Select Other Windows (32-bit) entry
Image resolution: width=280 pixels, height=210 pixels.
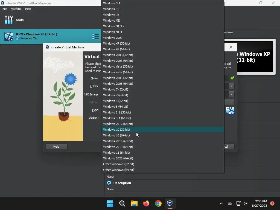pos(163,164)
